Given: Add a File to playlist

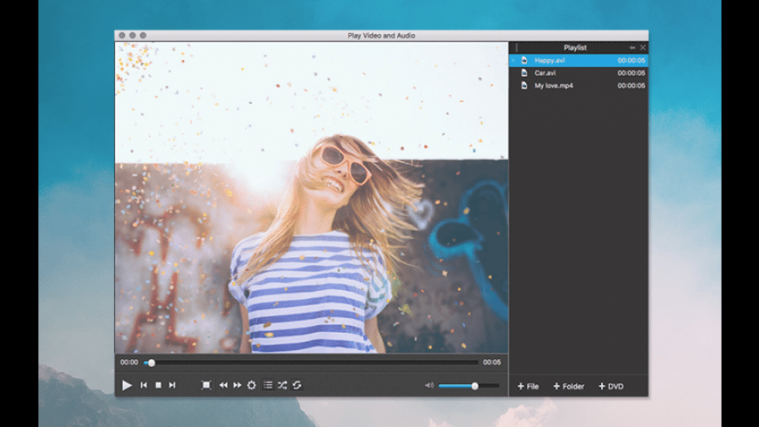Looking at the screenshot, I should 528,386.
